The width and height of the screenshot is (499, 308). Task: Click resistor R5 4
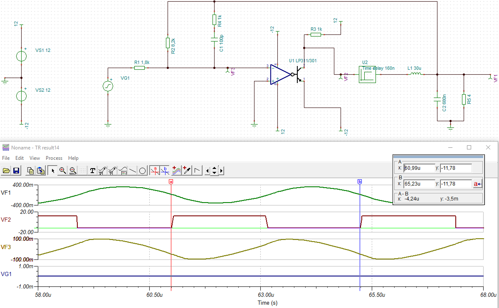pyautogui.click(x=464, y=99)
